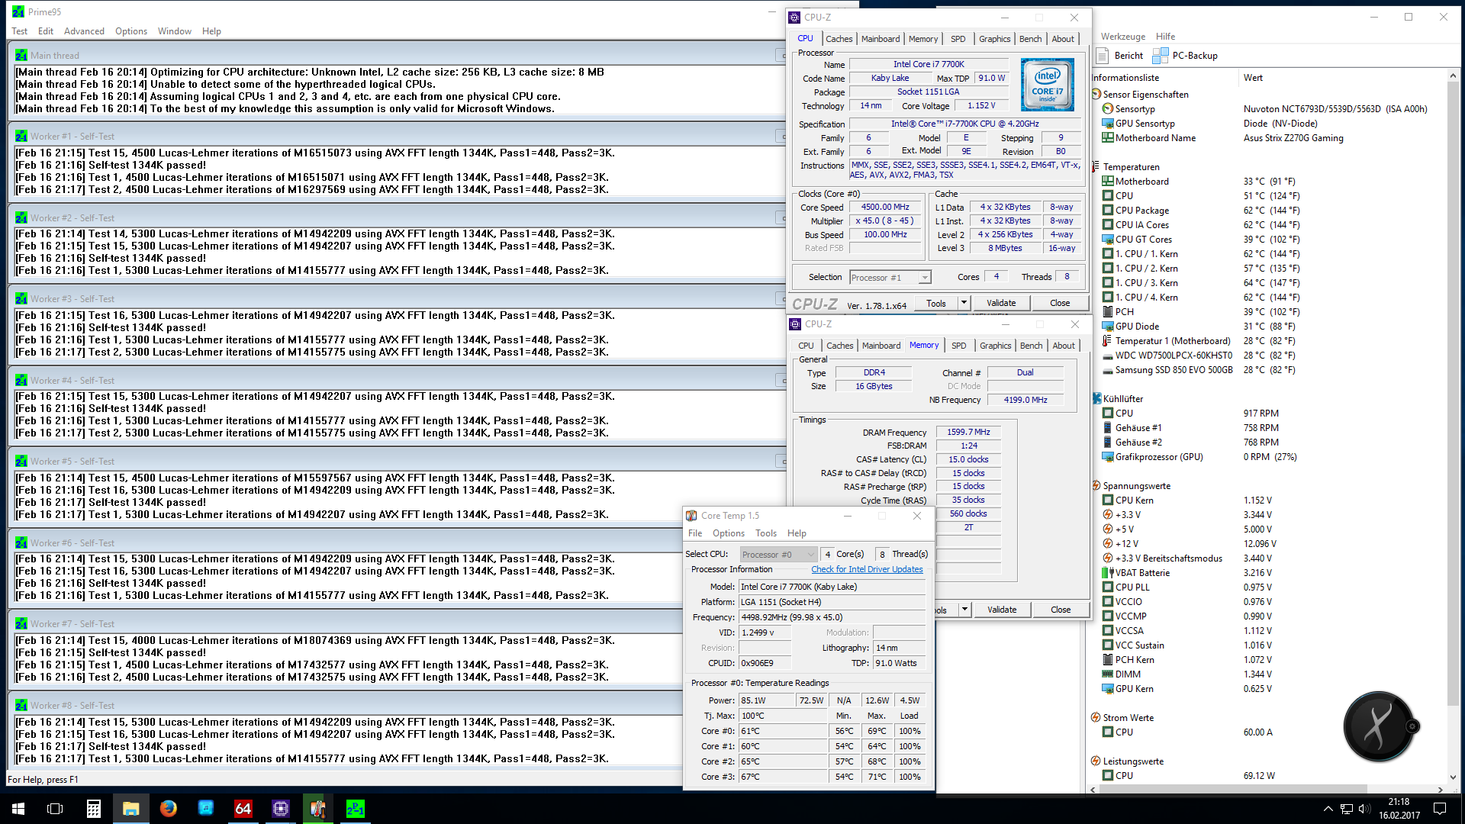Open the Core Temp Select CPU dropdown
Viewport: 1465px width, 824px height.
778,555
